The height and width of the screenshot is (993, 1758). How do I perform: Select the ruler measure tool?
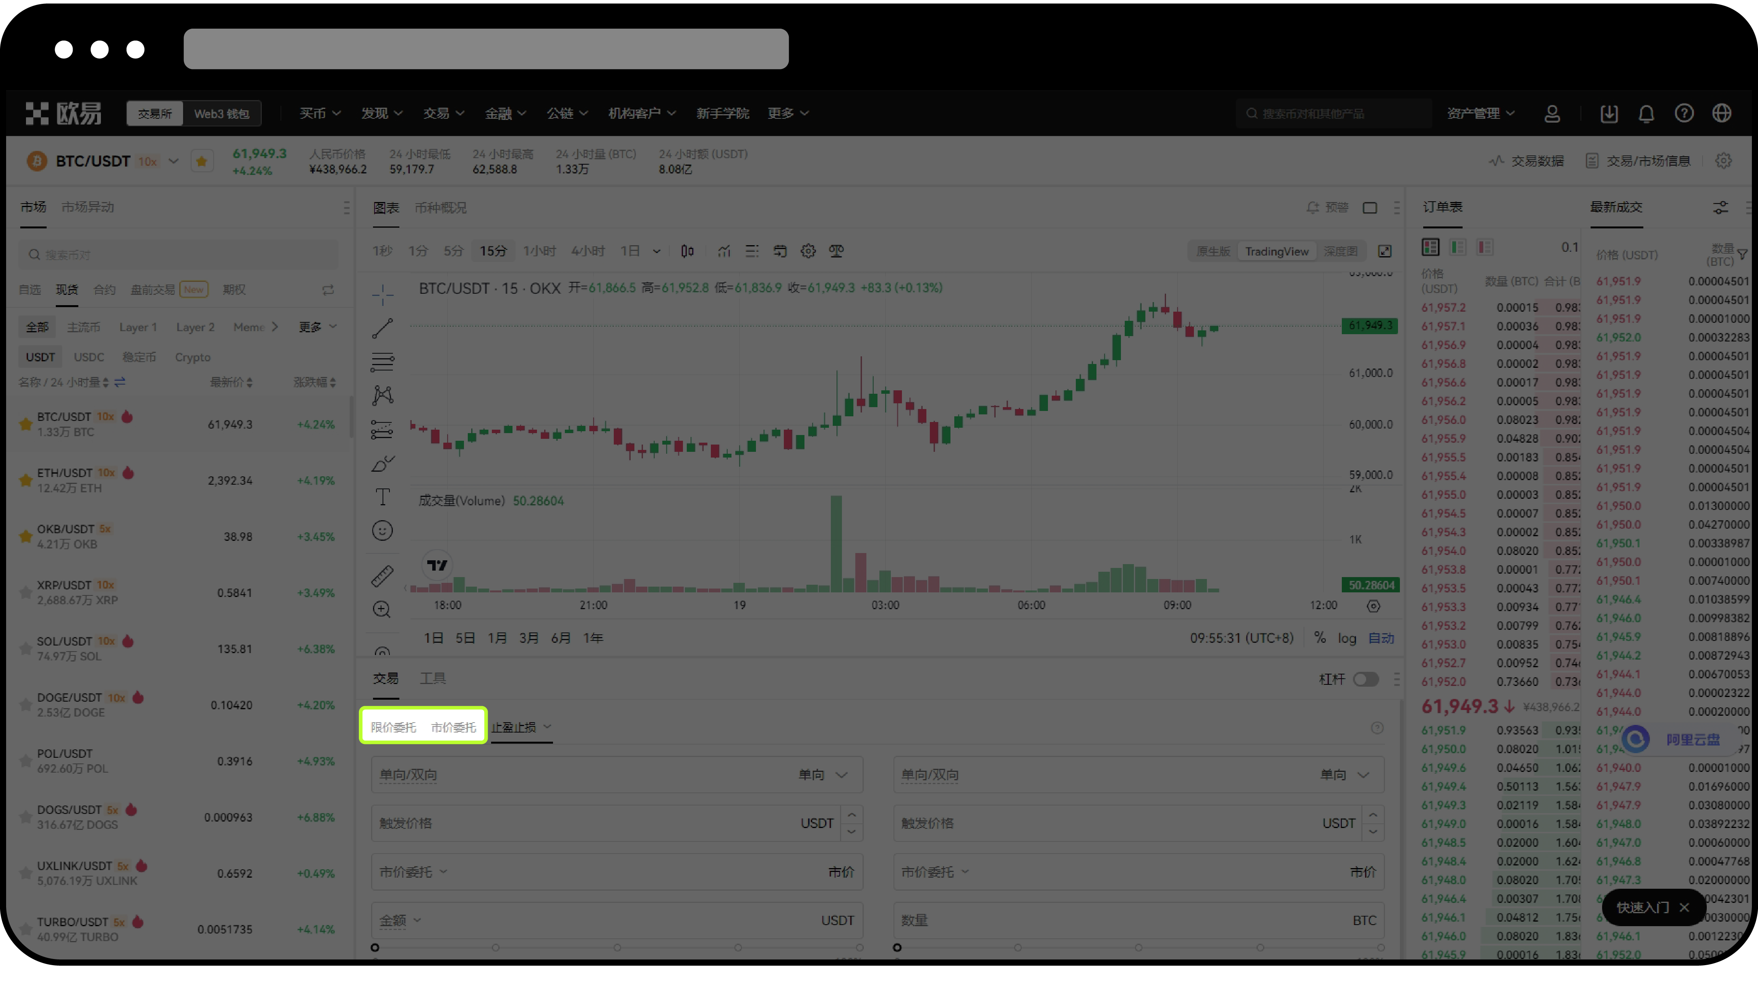pyautogui.click(x=382, y=576)
